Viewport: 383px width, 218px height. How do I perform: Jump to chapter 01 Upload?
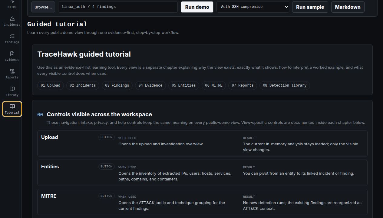(x=51, y=85)
